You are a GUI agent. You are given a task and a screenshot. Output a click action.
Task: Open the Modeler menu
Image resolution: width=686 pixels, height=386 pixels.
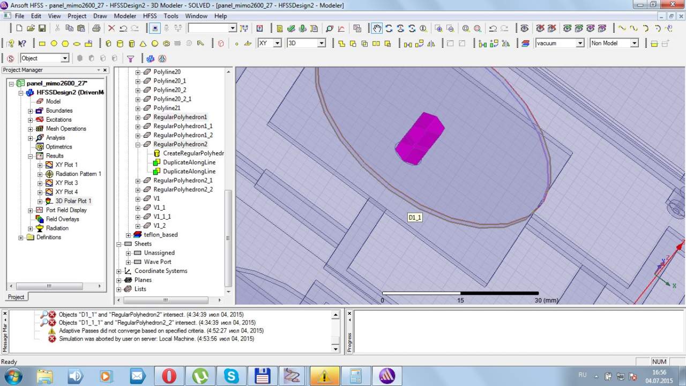(x=125, y=16)
